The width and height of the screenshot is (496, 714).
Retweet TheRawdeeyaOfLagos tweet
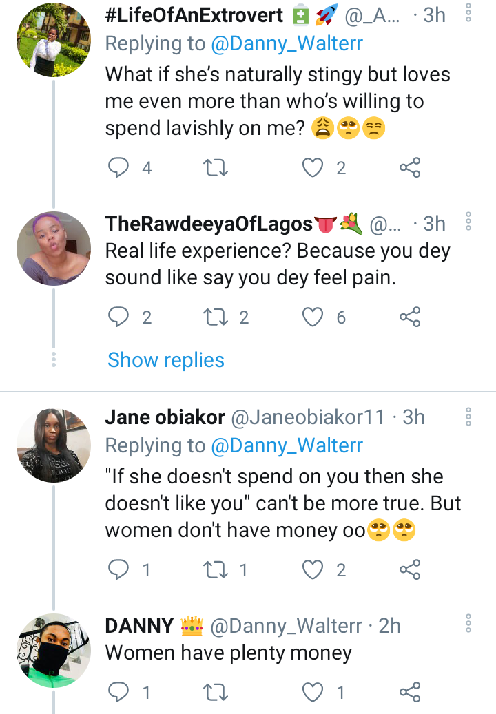point(215,317)
